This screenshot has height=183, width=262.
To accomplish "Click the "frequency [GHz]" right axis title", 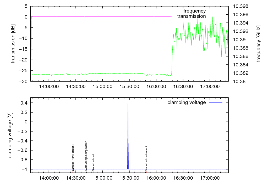I will 259,44.
